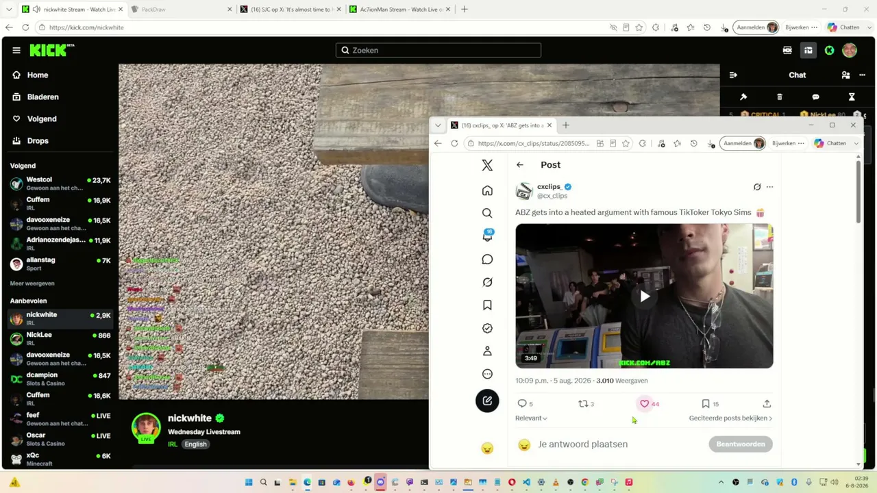This screenshot has width=877, height=493.
Task: Play the ABZ video clip
Action: [645, 296]
